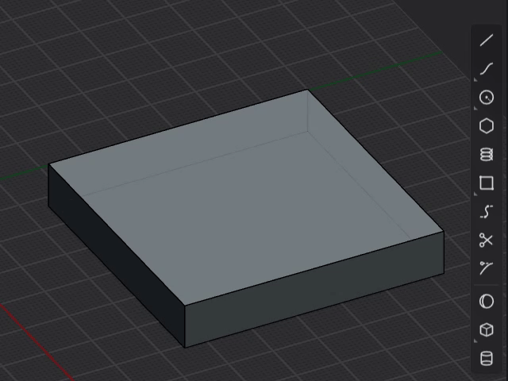This screenshot has height=381, width=508.
Task: Select the top face of the box solid
Action: 246,198
